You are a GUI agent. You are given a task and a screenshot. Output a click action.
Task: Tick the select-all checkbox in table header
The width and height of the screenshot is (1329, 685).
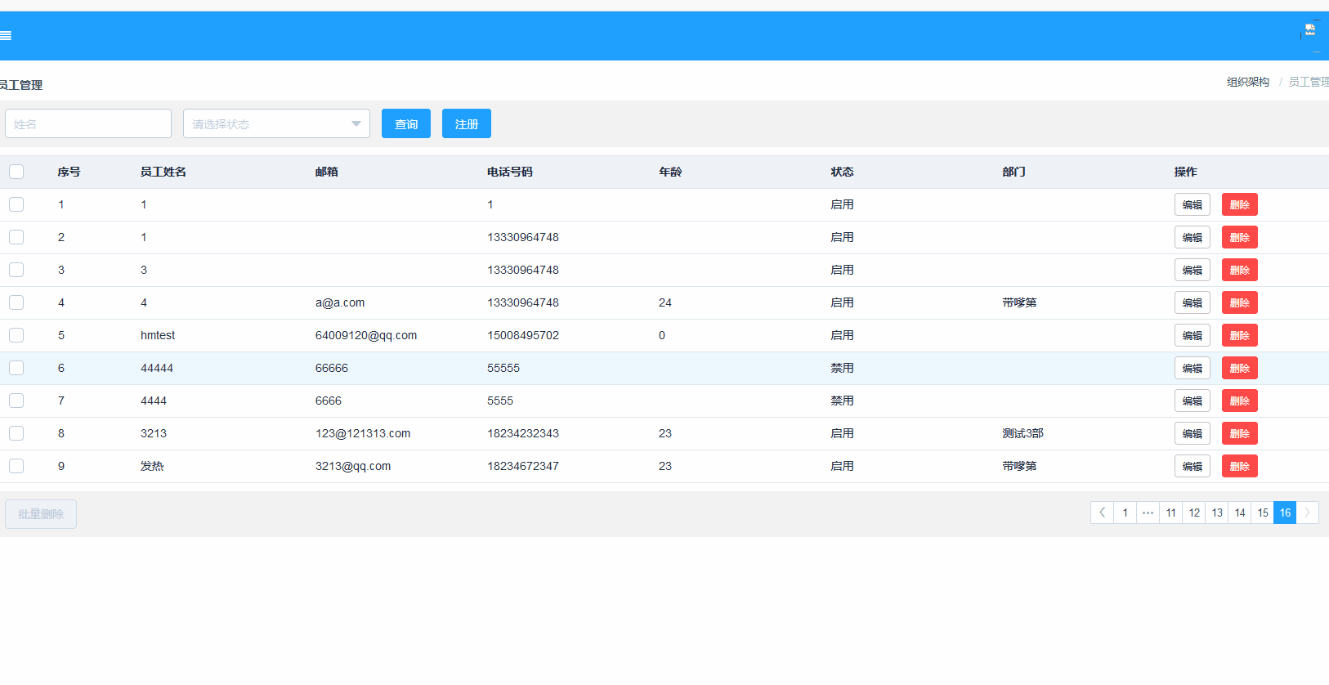[16, 172]
